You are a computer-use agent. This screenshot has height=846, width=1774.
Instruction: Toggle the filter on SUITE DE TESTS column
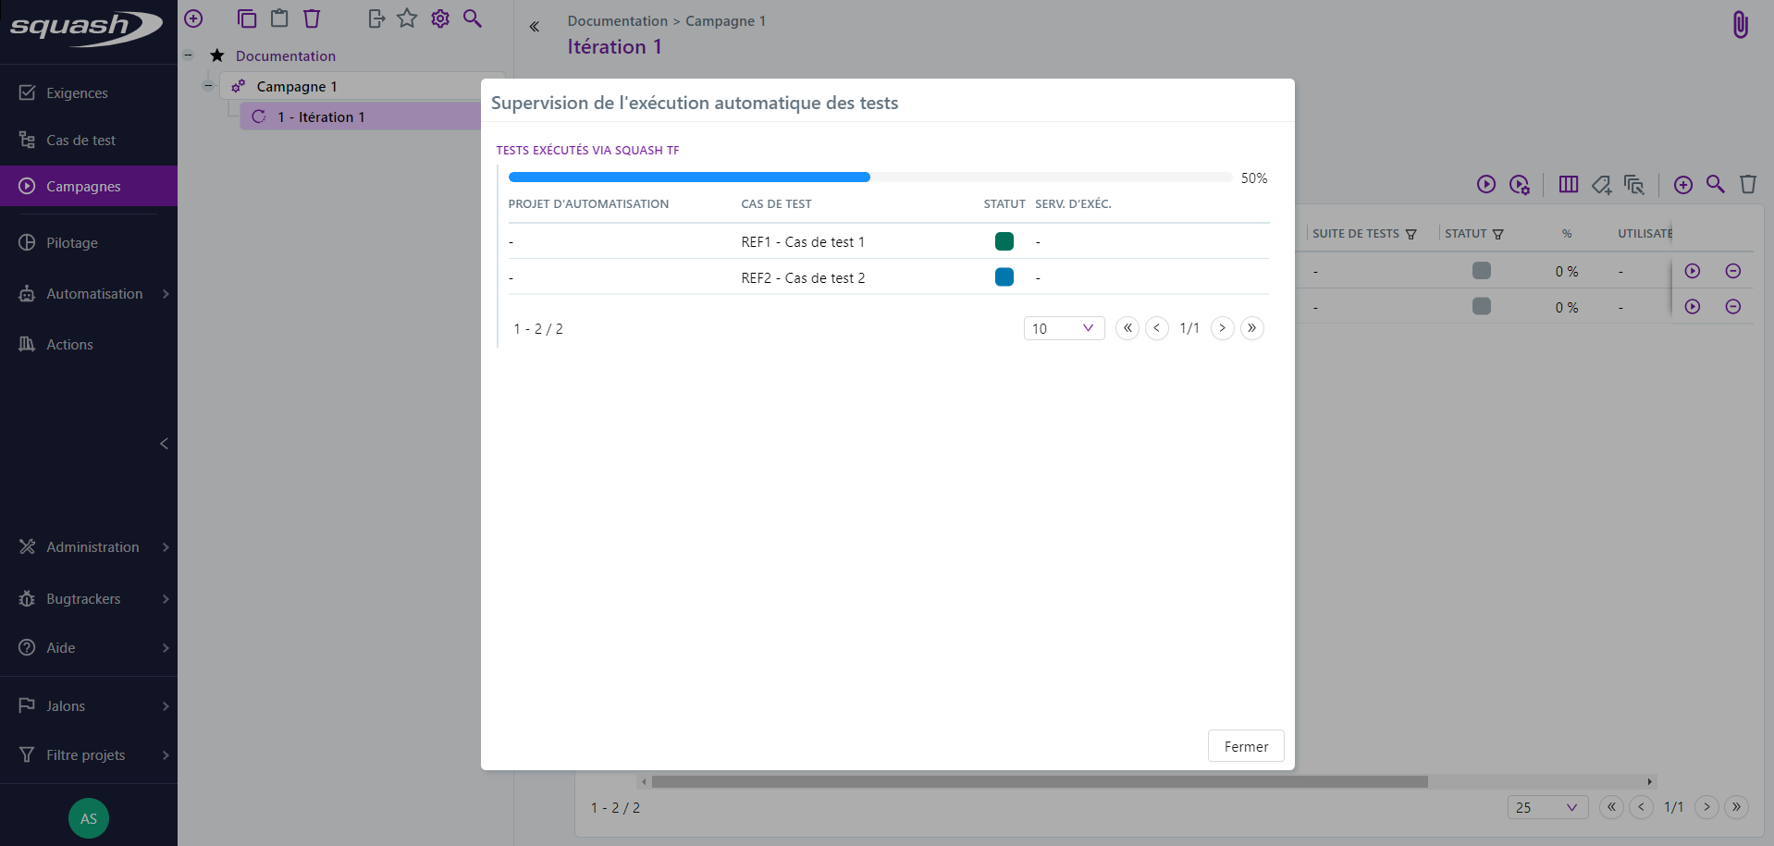click(x=1412, y=233)
